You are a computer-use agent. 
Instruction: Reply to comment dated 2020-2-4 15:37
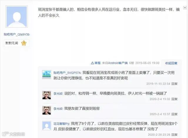(174, 114)
